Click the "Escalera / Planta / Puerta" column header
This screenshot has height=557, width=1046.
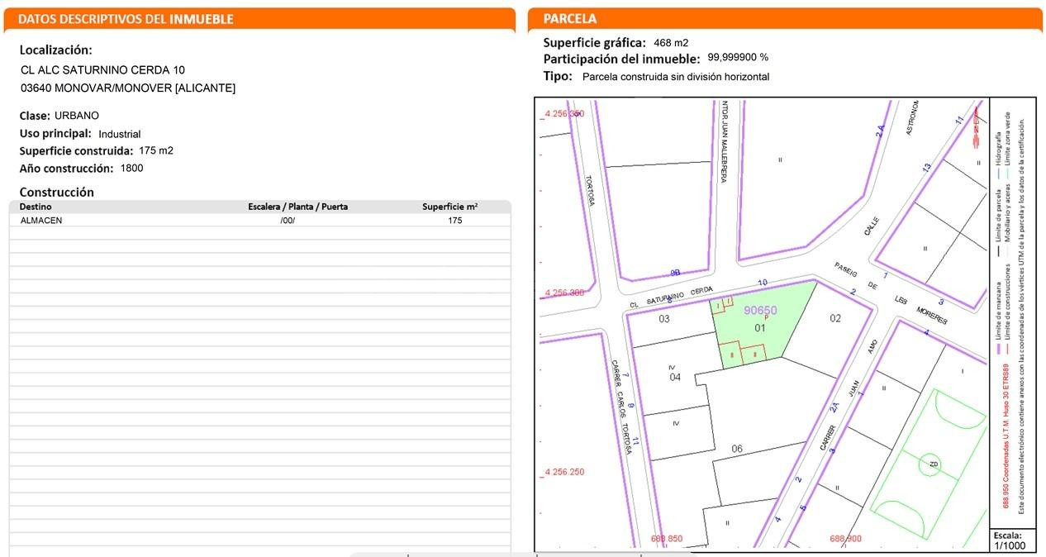point(298,207)
